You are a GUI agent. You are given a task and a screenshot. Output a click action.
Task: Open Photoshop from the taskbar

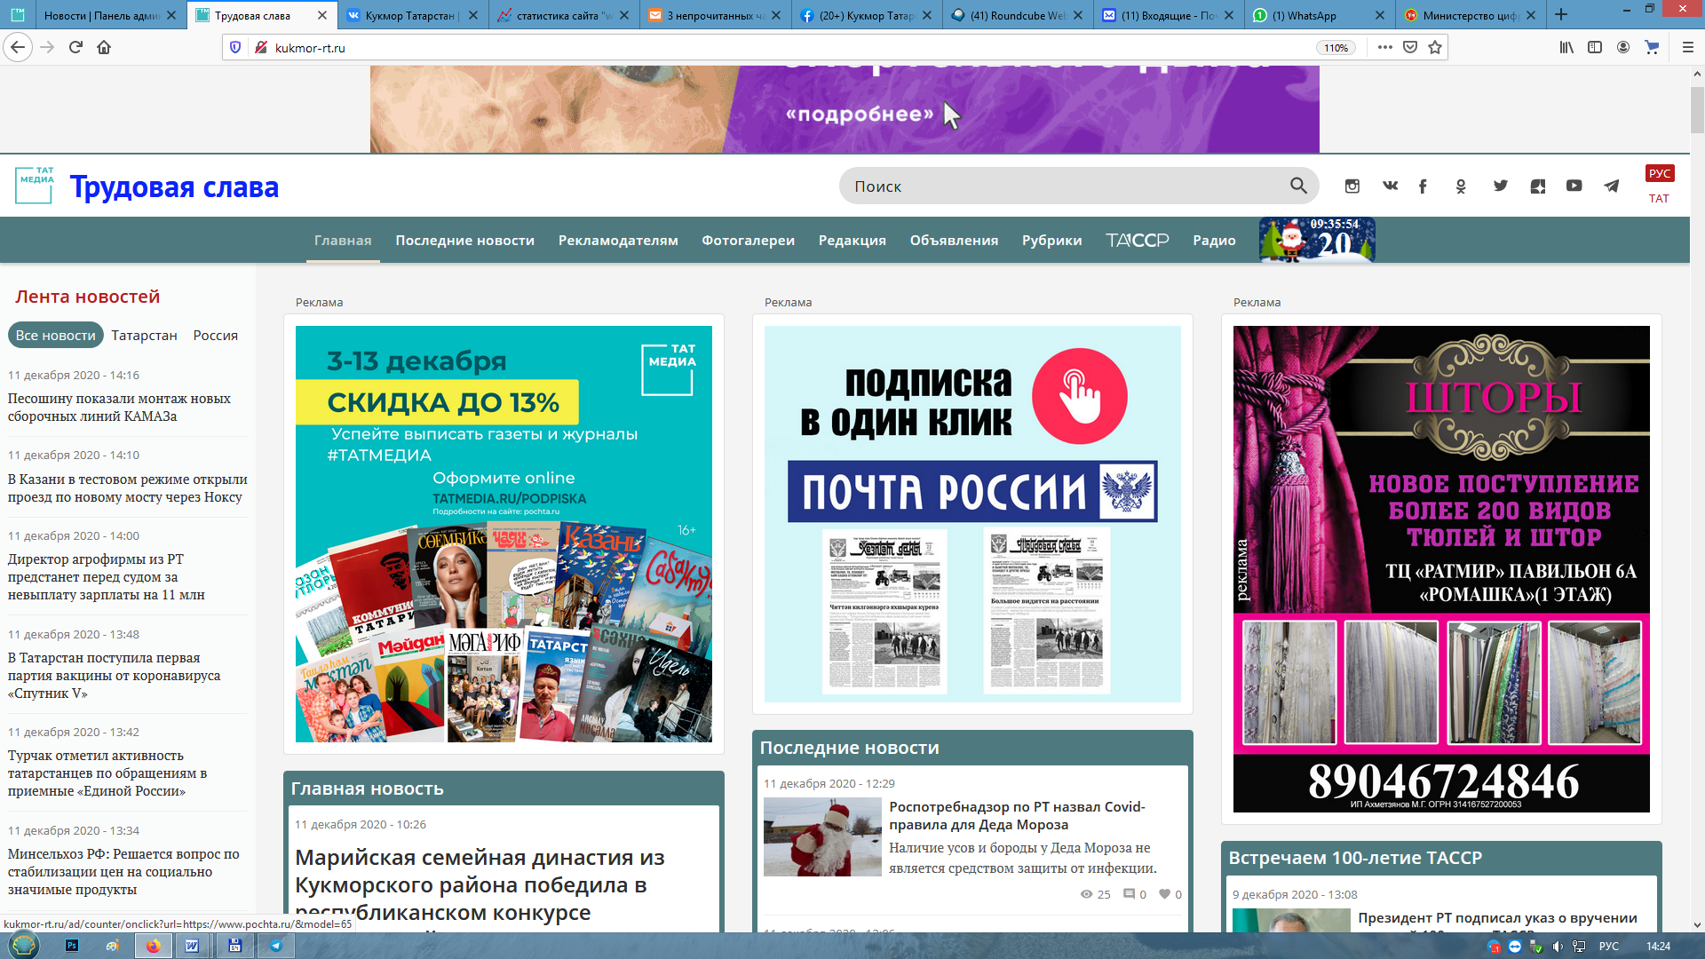point(72,946)
